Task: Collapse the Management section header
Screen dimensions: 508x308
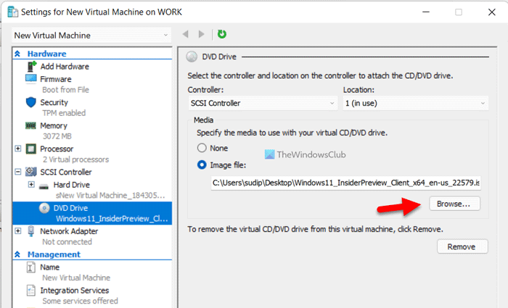Action: coord(17,254)
